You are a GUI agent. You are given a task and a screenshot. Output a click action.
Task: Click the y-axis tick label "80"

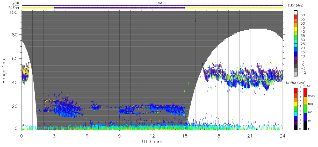15,35
